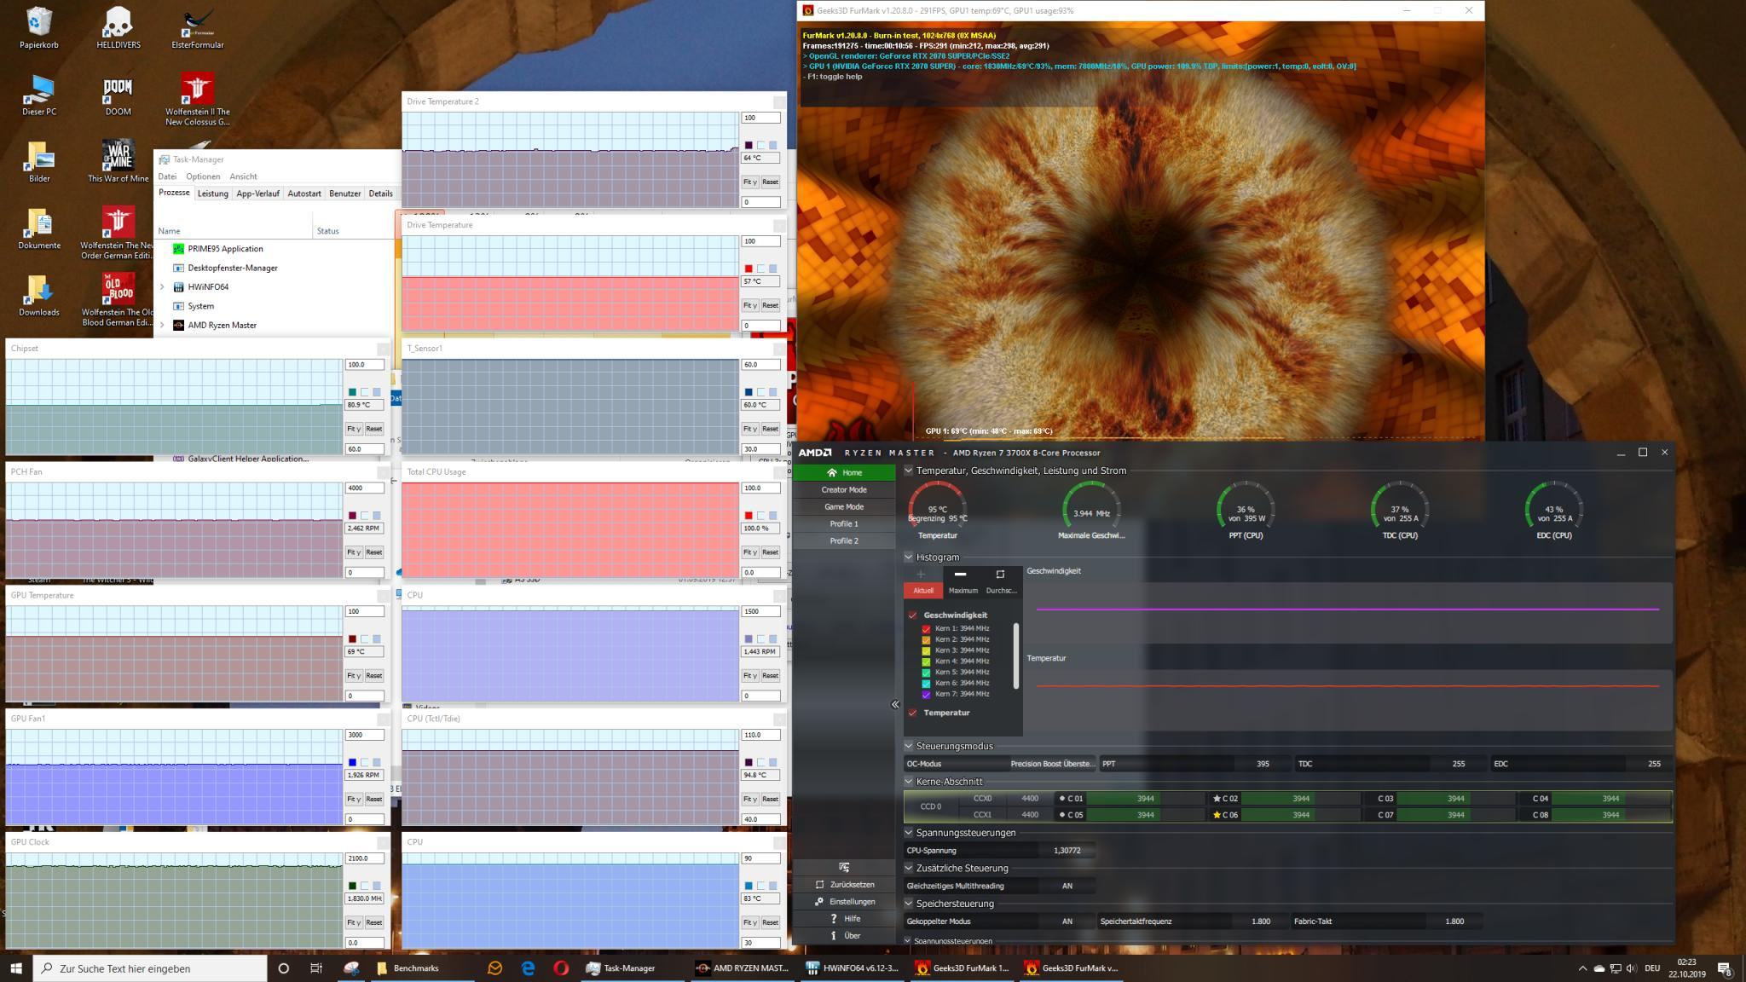Screen dimensions: 1746x982
Task: Open the notification center icon in the tray
Action: coord(1724,969)
